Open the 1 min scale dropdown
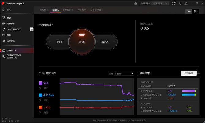 (124, 74)
